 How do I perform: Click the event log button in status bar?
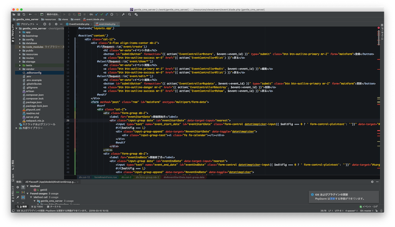tap(368, 206)
